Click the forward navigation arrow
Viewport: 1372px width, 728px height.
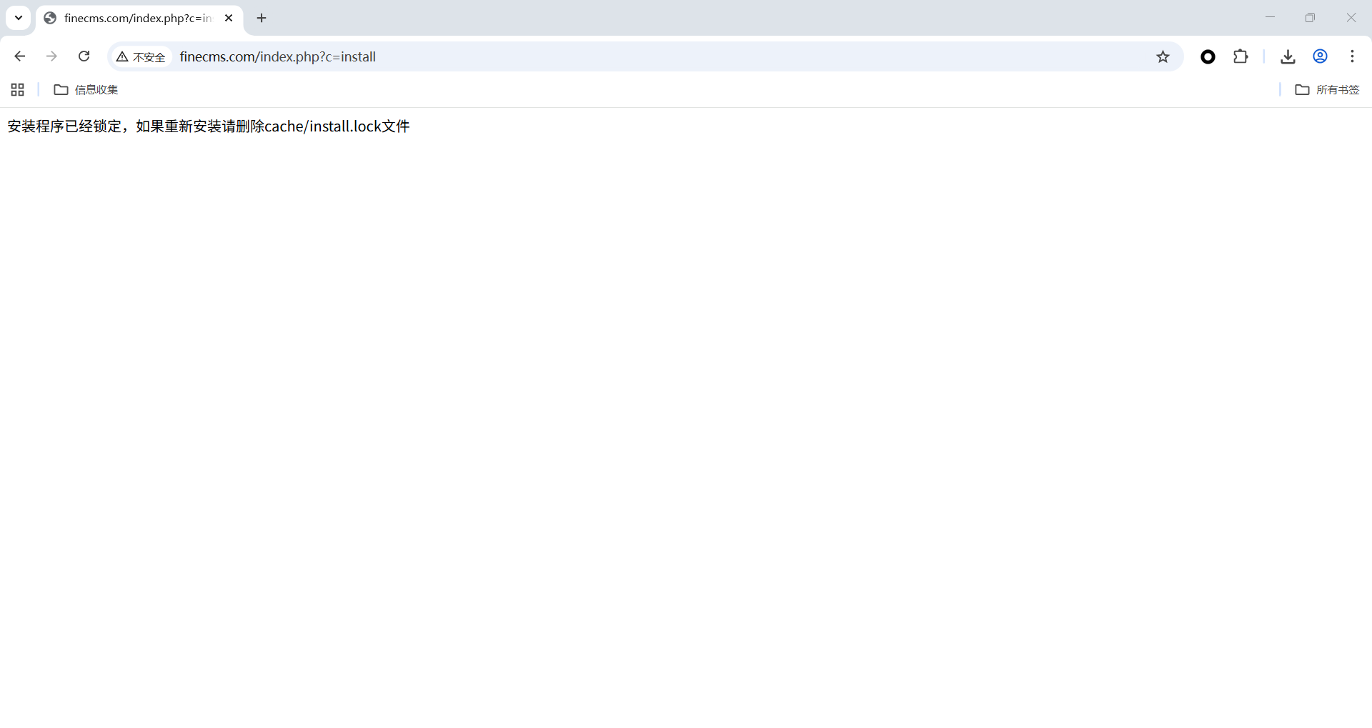[x=51, y=56]
